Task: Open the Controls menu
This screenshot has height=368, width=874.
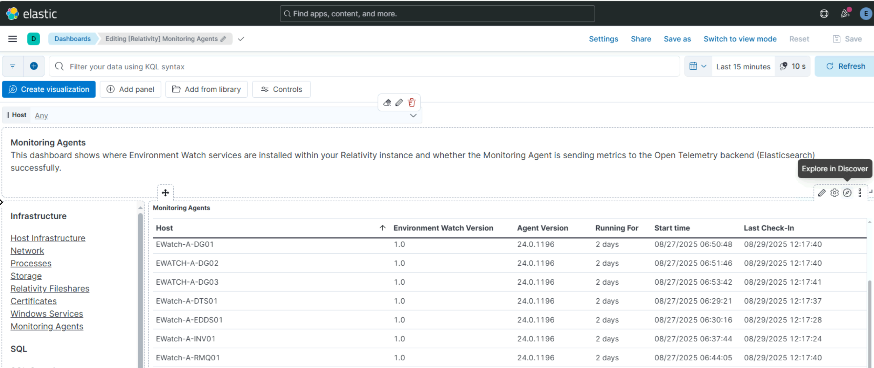Action: coord(281,89)
